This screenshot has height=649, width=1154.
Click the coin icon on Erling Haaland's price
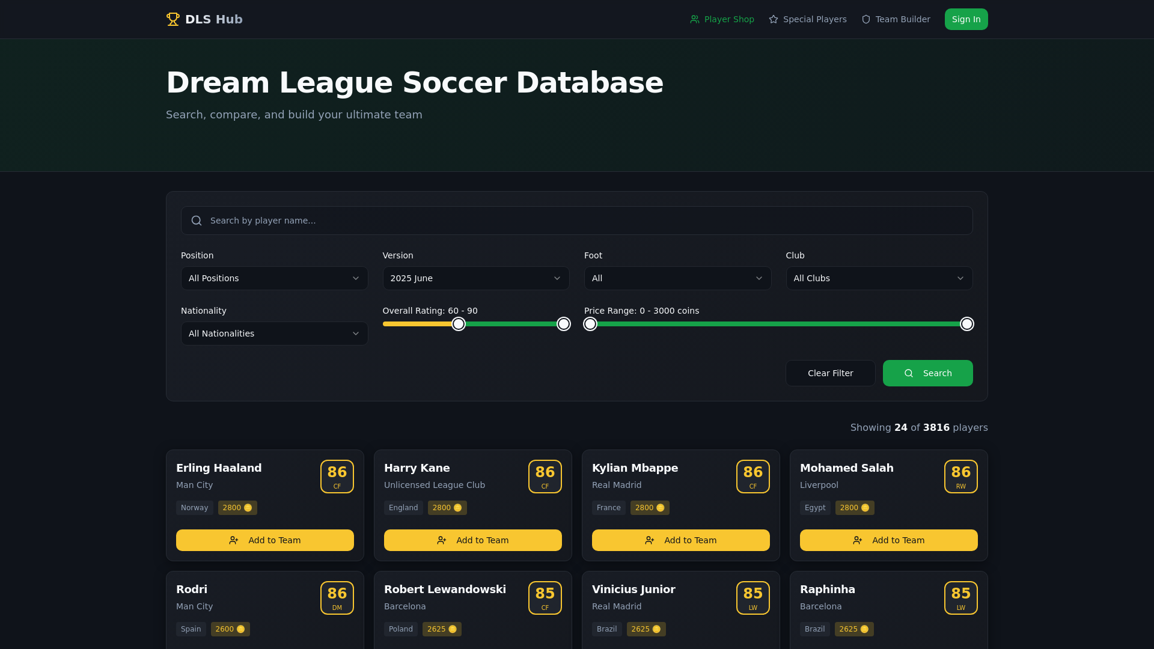[248, 508]
